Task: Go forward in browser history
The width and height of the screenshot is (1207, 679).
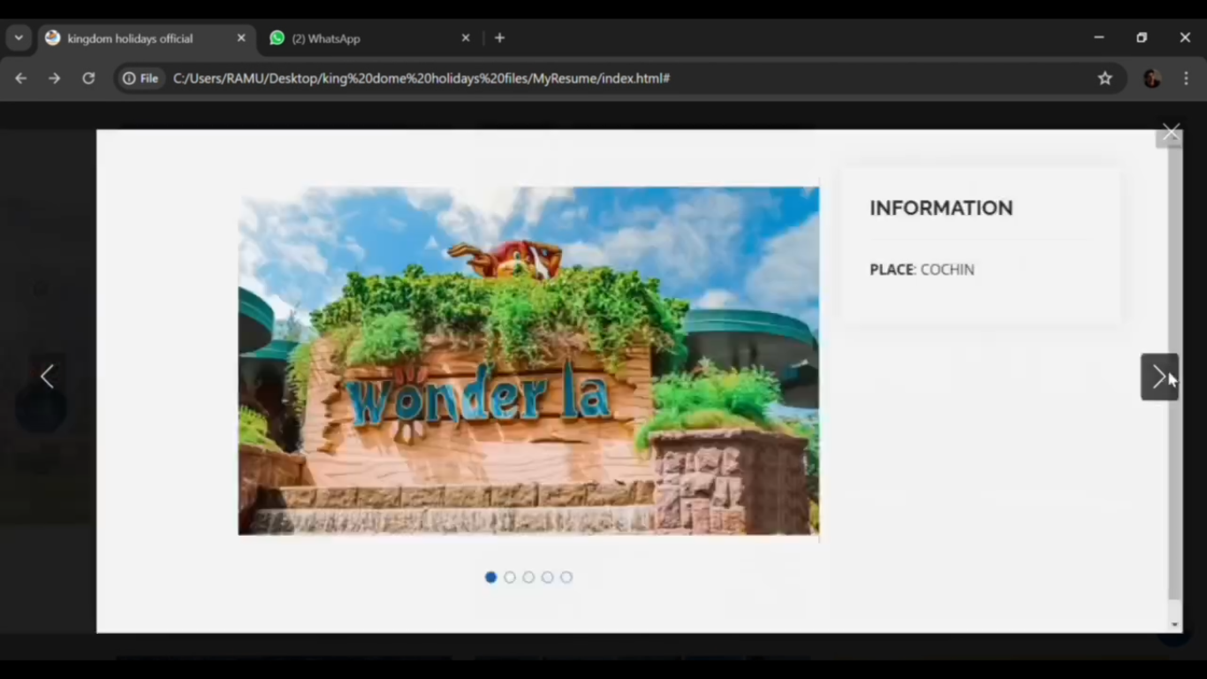Action: [55, 78]
